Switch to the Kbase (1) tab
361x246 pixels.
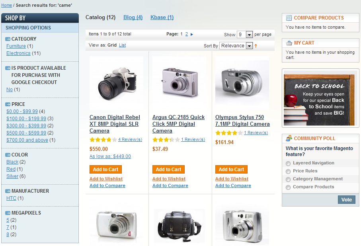tap(162, 17)
